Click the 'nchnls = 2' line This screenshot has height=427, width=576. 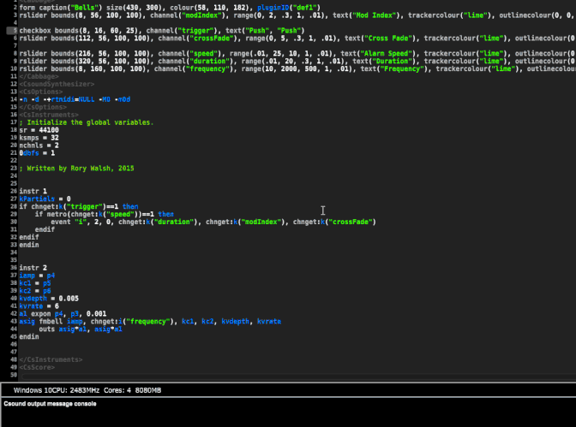click(x=39, y=145)
